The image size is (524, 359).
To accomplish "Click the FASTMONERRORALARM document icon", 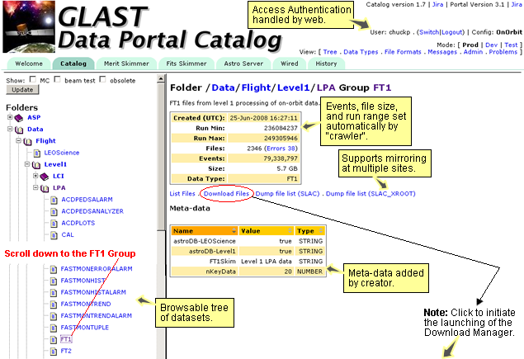I will click(54, 269).
